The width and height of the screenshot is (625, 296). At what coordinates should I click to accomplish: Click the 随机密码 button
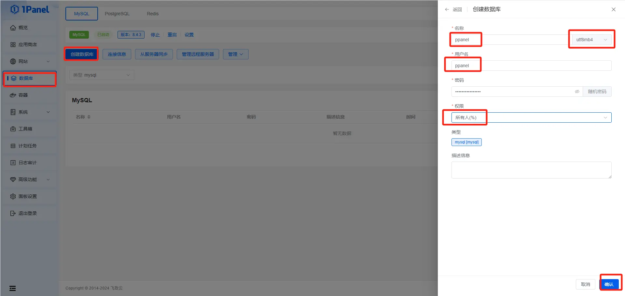(597, 92)
